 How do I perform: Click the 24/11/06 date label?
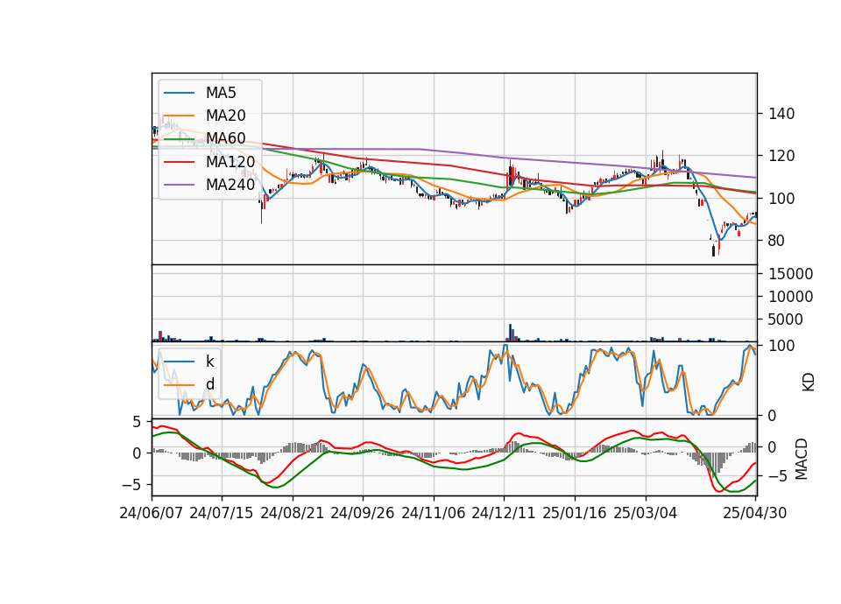coord(434,513)
